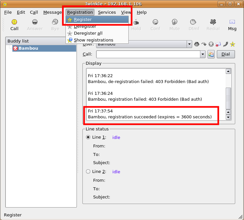Click the Answer toolbar icon
Image resolution: width=244 pixels, height=220 pixels.
click(x=35, y=22)
